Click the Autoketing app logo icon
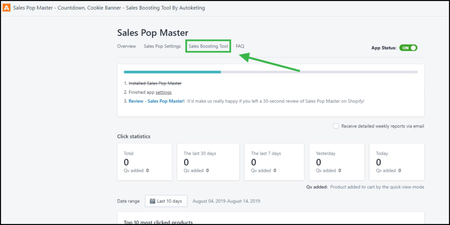Screen dimensions: 450x225 click(6, 8)
